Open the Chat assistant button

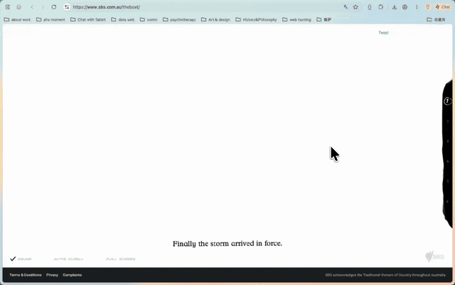click(x=442, y=7)
